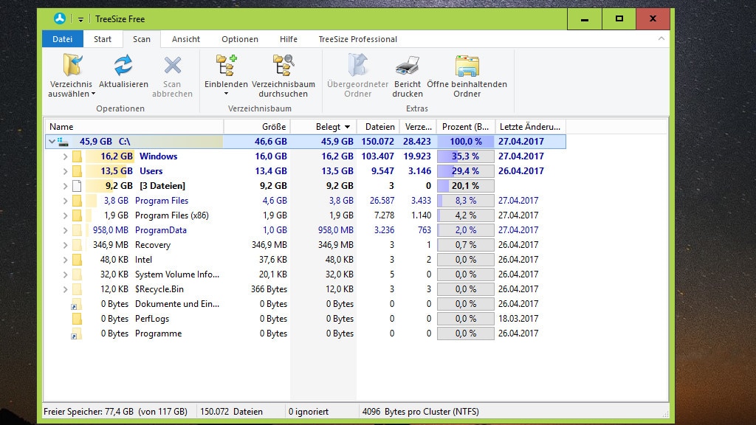This screenshot has width=756, height=425.
Task: Click the C:\ drive icon
Action: pos(63,142)
